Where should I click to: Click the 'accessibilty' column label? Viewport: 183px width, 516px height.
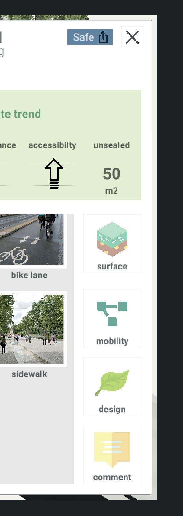[52, 145]
